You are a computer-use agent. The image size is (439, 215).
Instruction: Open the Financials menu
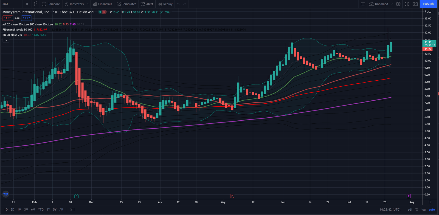(x=102, y=4)
